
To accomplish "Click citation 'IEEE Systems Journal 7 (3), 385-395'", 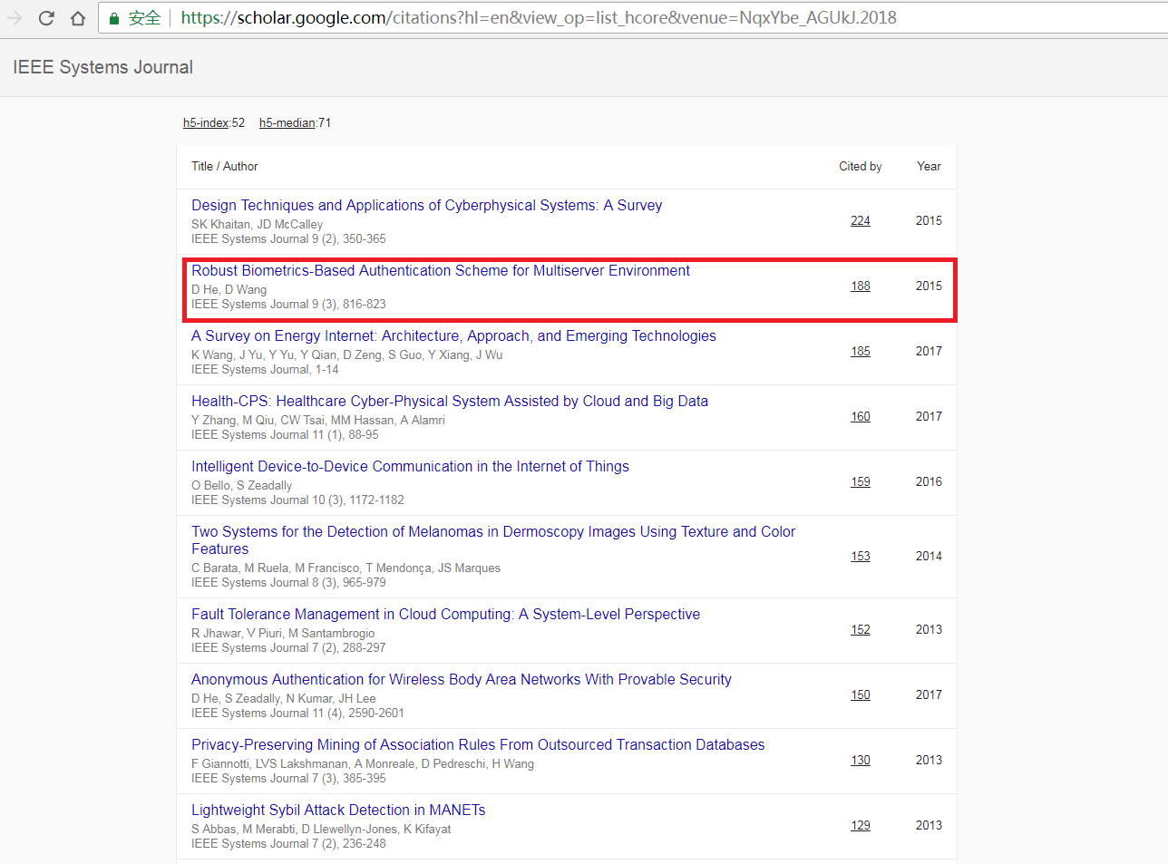I will (288, 779).
